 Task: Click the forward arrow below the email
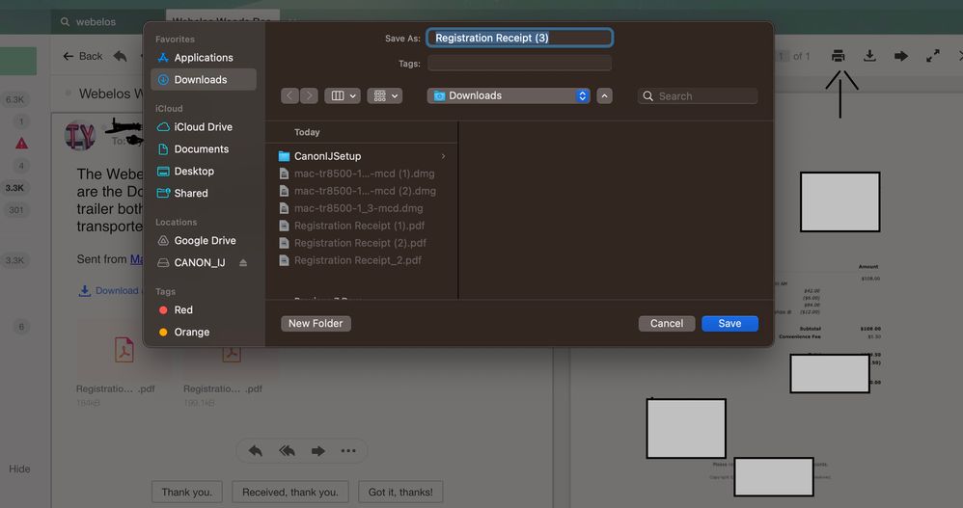coord(317,451)
